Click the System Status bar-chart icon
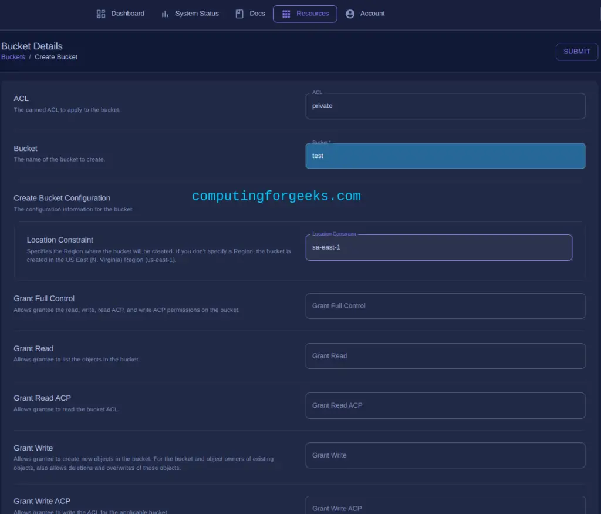 click(165, 14)
